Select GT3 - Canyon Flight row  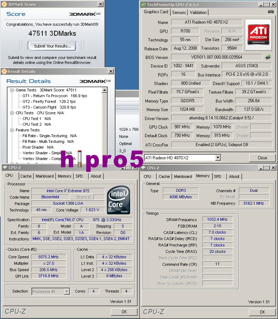point(49,107)
